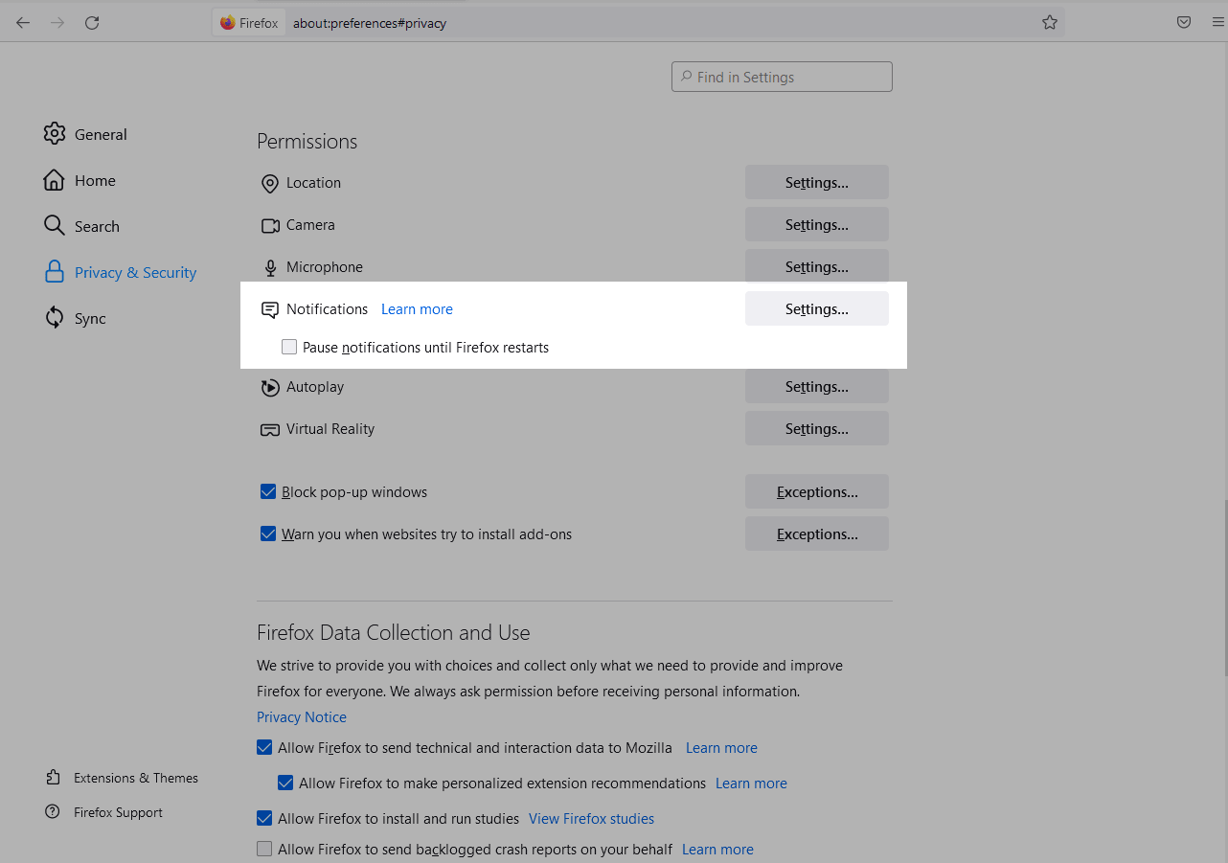Open Exceptions for pop-up windows

point(816,492)
